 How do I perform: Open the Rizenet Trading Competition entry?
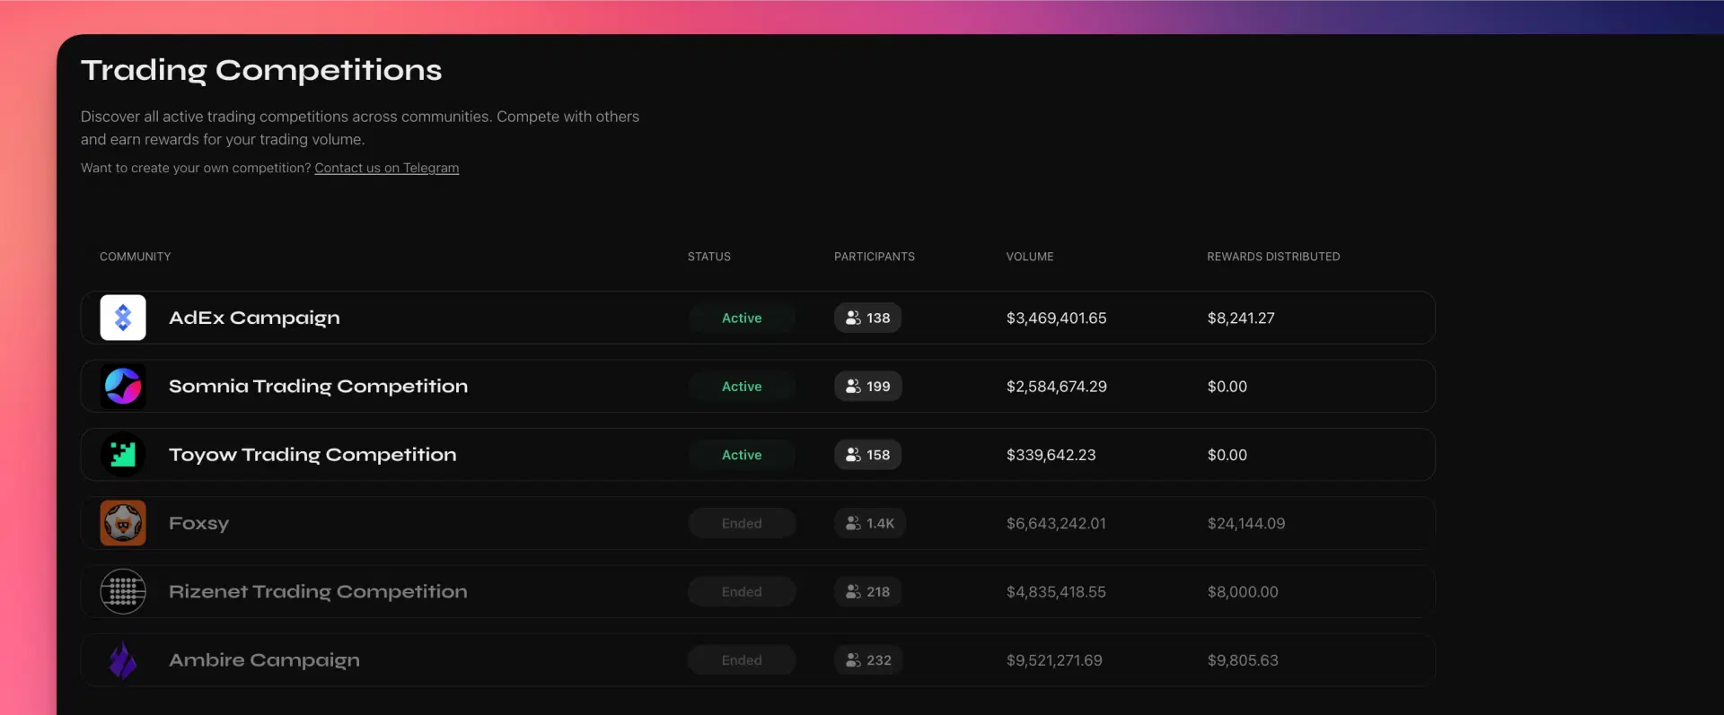click(x=758, y=592)
